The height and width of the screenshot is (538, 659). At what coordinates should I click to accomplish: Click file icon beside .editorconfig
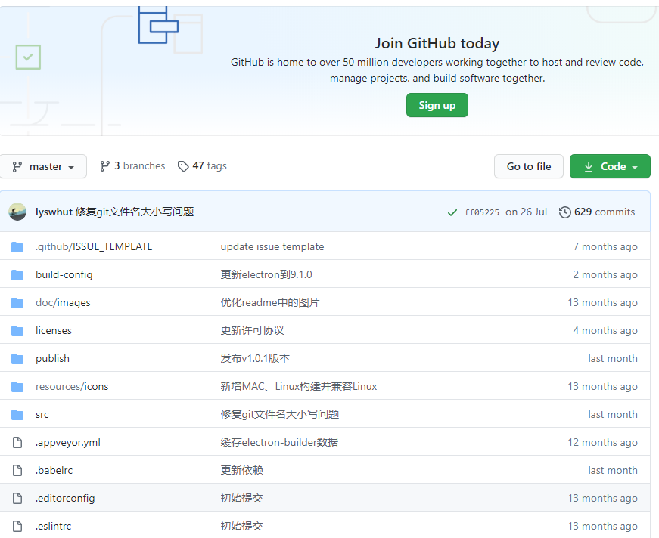(17, 498)
